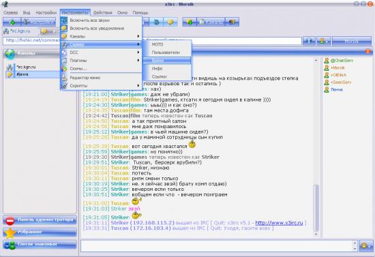Click the green plus connect toolbar icon

(x=12, y=22)
